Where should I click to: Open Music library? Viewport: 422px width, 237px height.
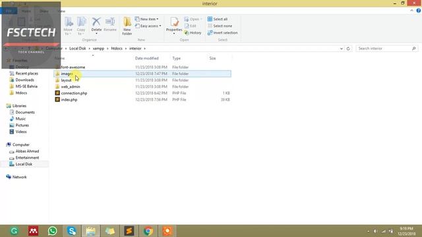click(20, 118)
